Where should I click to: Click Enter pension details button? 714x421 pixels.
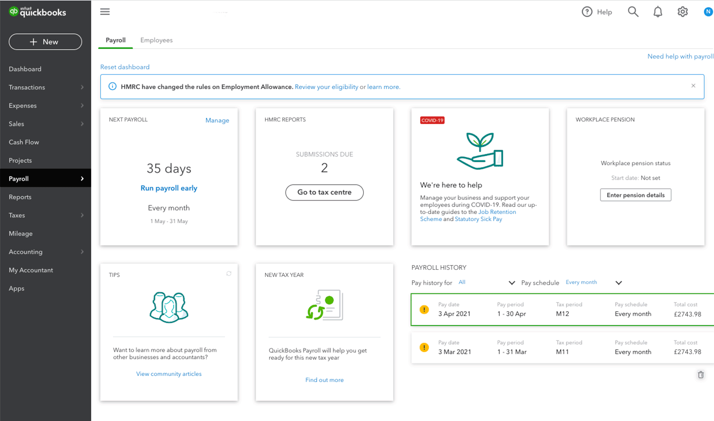pos(635,195)
